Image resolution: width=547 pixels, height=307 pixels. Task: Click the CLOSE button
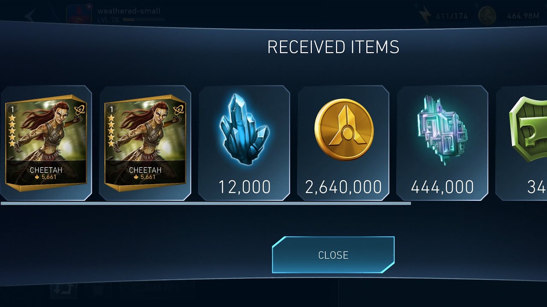333,255
